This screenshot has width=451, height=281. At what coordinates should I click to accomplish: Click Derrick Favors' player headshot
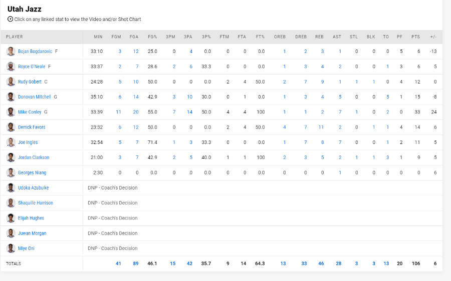click(11, 127)
